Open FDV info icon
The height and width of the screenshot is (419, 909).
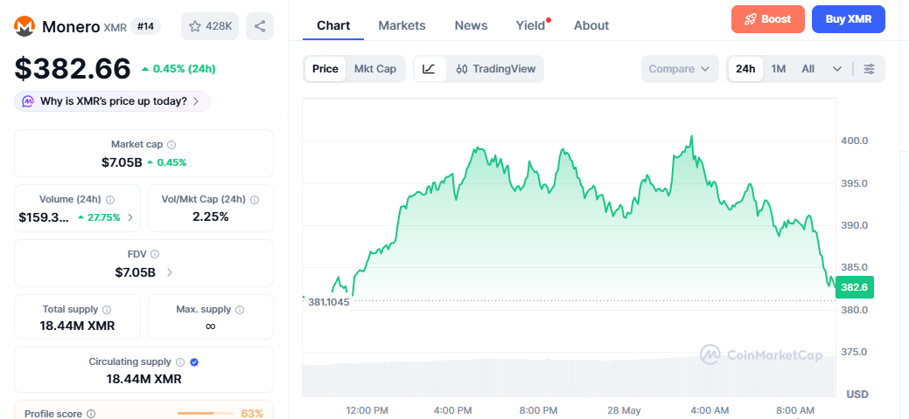click(155, 254)
